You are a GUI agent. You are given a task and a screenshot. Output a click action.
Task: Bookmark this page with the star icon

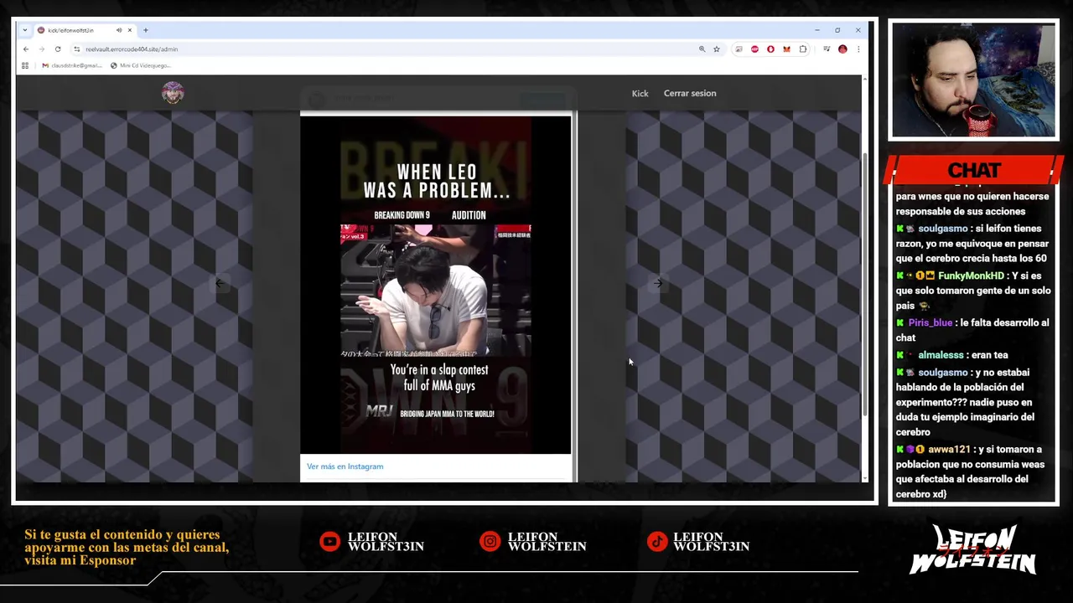pos(717,49)
